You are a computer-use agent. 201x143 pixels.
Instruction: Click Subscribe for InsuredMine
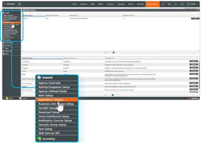pyautogui.click(x=194, y=61)
